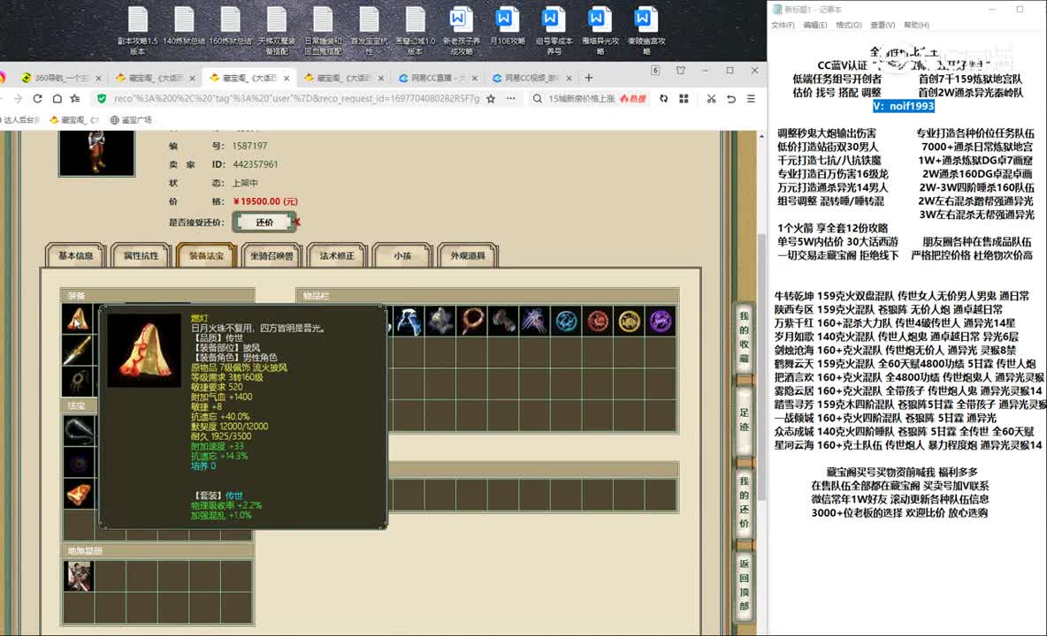Click the 还价 bargain button

coord(264,222)
